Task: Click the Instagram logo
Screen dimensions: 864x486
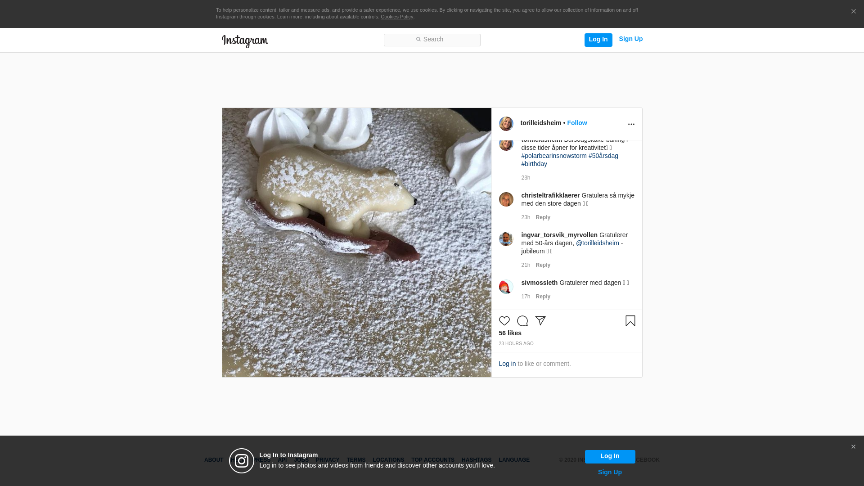Action: pyautogui.click(x=245, y=41)
